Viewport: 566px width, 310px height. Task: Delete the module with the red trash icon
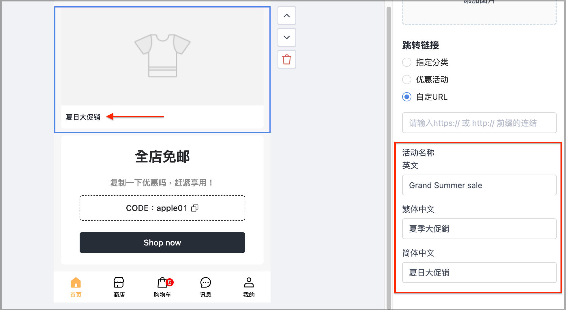point(286,59)
